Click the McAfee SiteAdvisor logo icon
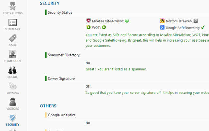The height and width of the screenshot is (131, 209). (x=88, y=21)
